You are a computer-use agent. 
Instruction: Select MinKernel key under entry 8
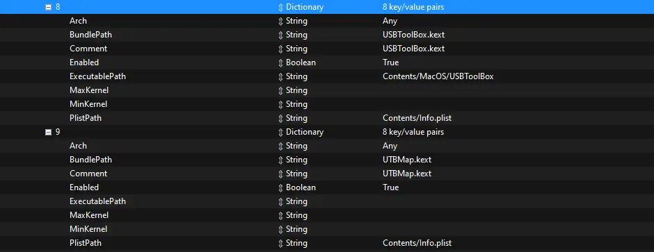click(x=88, y=104)
